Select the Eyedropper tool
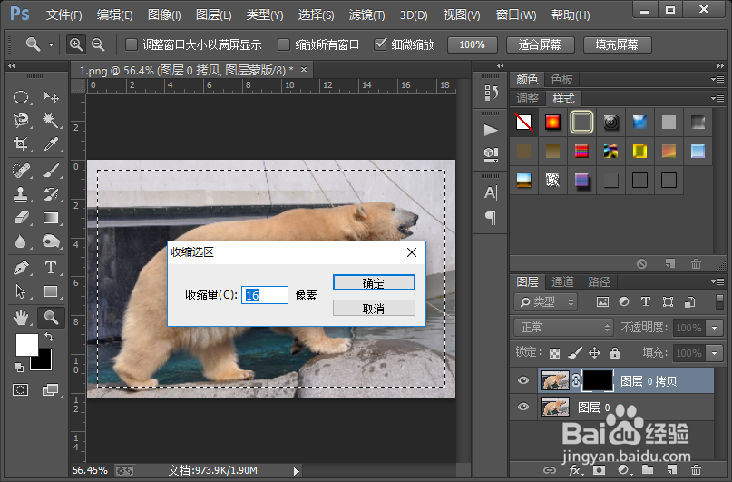The height and width of the screenshot is (482, 732). click(x=51, y=143)
